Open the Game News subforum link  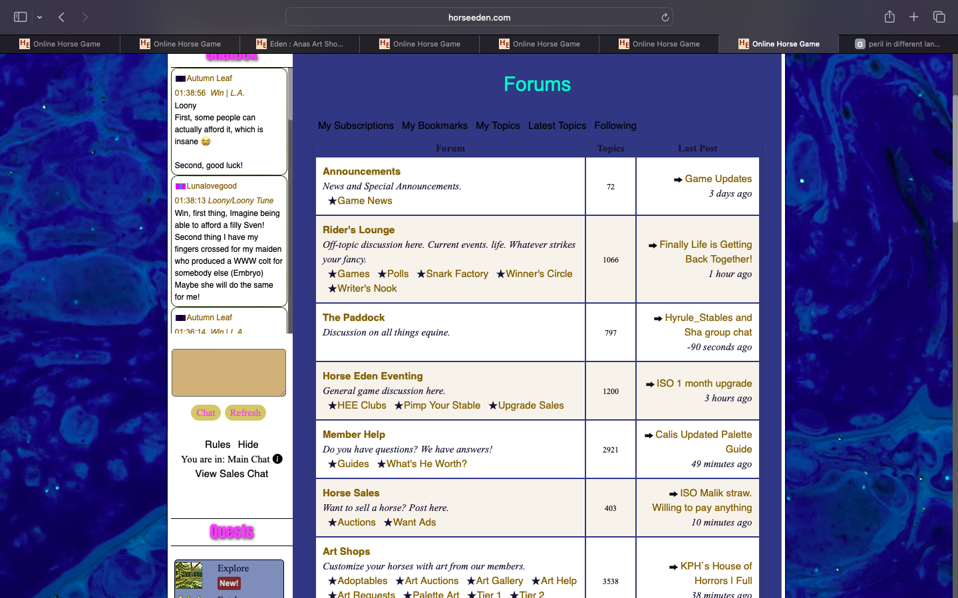click(x=365, y=201)
